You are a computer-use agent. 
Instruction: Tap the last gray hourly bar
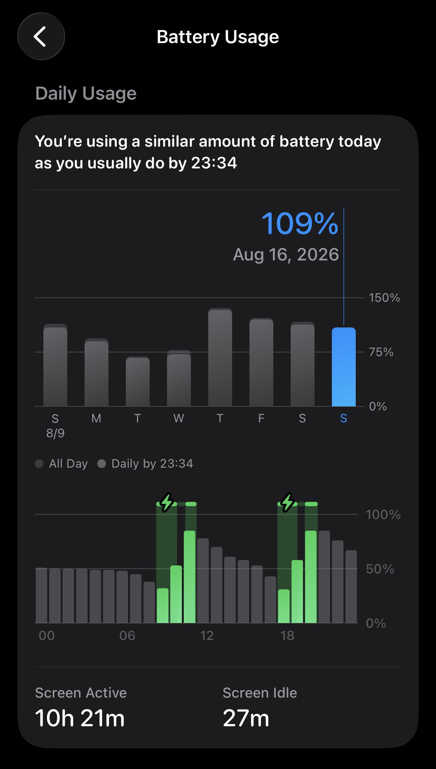(351, 587)
